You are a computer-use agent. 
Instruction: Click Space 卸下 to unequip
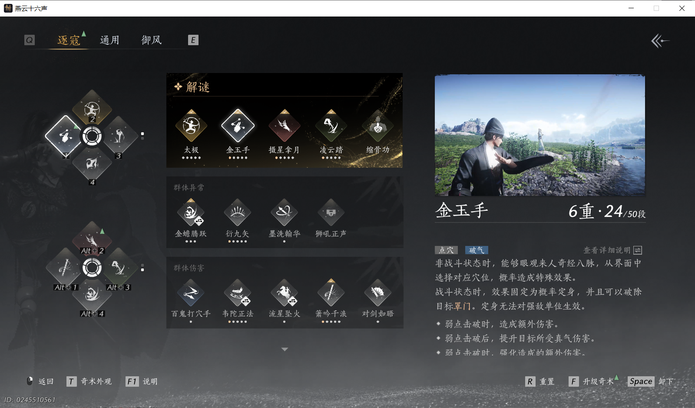651,381
